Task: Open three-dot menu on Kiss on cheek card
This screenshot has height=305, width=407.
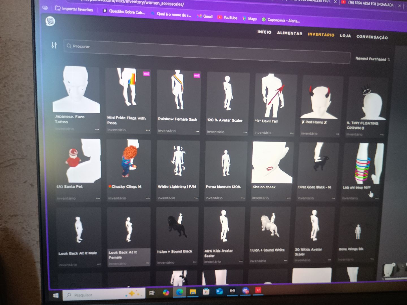Action: (x=289, y=198)
